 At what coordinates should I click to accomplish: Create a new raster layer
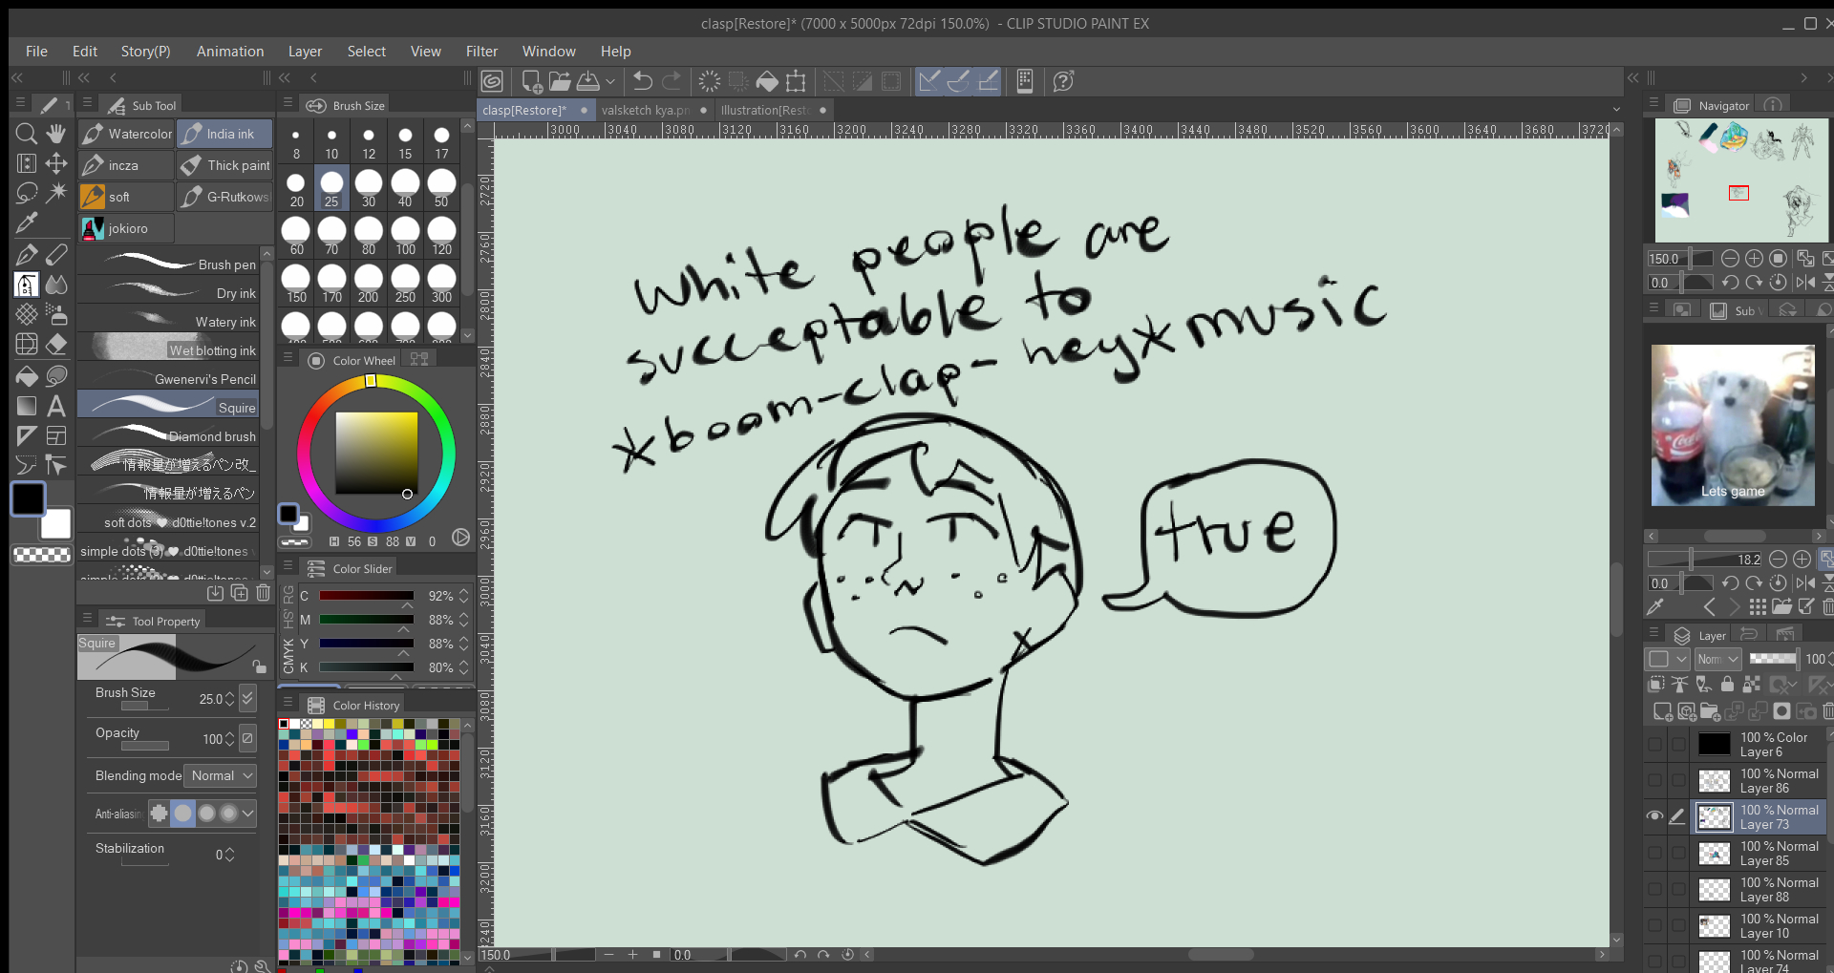pos(1662,711)
